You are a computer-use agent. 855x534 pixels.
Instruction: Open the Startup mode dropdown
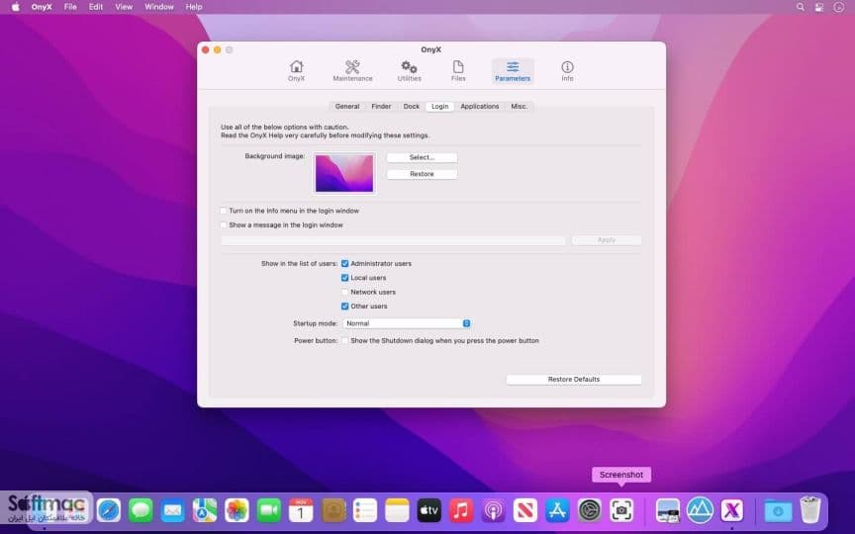407,323
